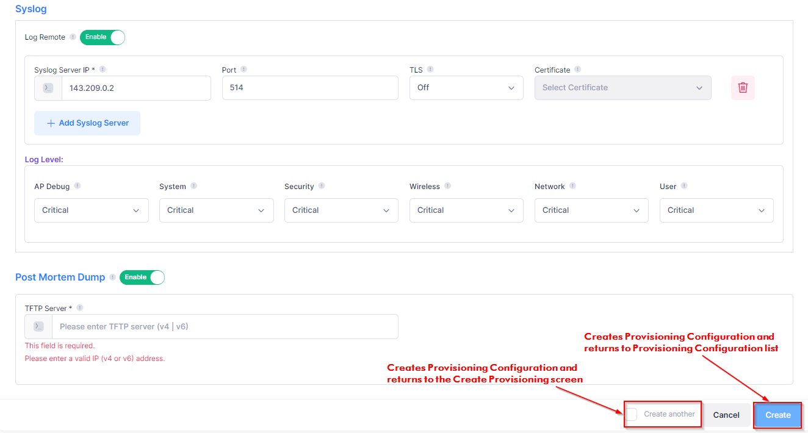Click the info icon next to Log Remote

pyautogui.click(x=73, y=37)
